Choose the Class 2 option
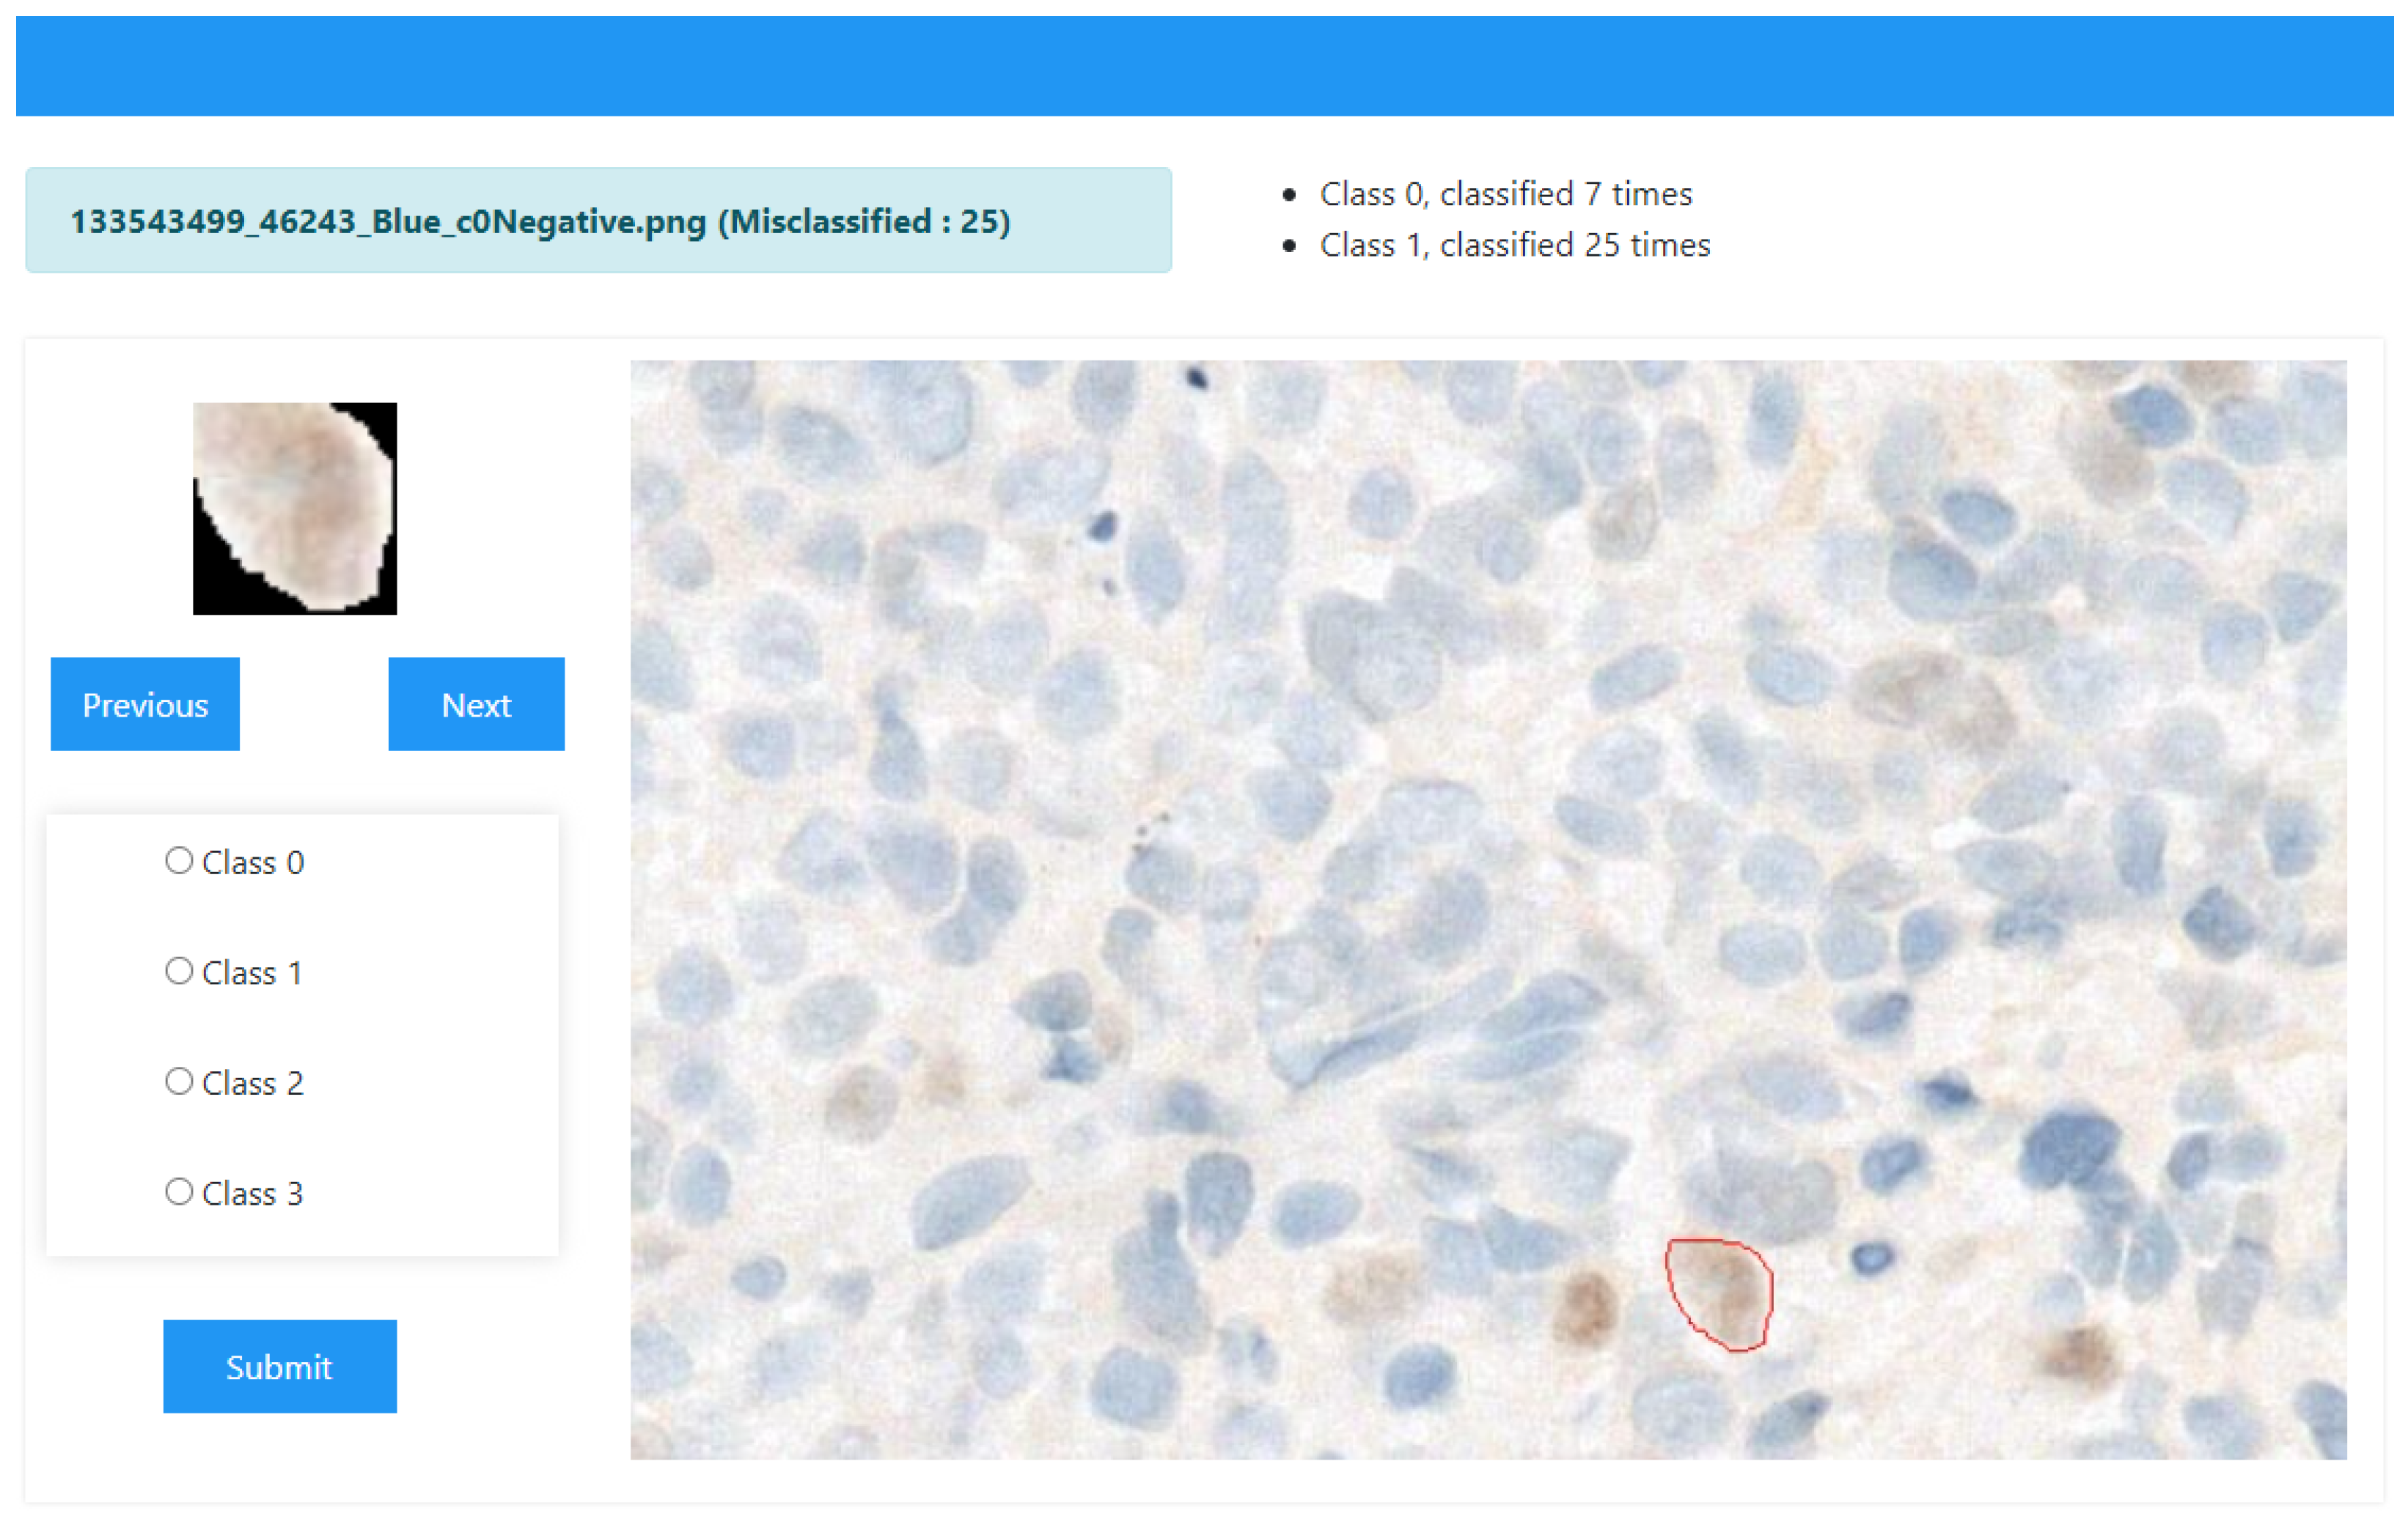The width and height of the screenshot is (2408, 1519). [179, 1082]
